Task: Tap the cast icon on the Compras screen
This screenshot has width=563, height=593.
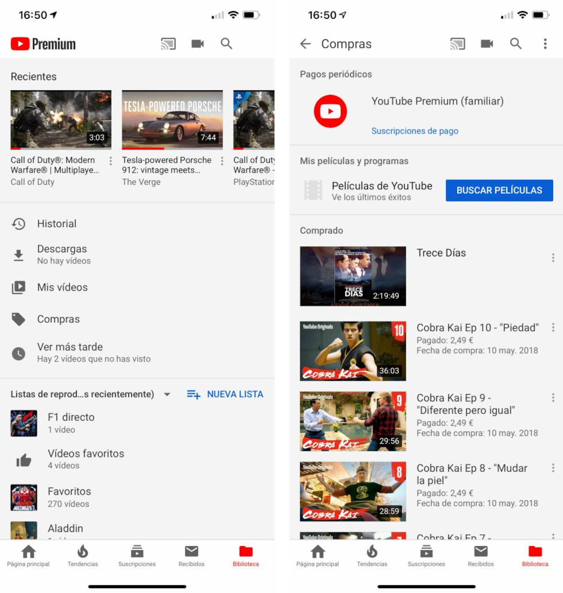Action: tap(457, 44)
